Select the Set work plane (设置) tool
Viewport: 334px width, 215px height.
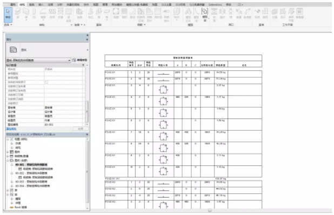click(x=275, y=14)
